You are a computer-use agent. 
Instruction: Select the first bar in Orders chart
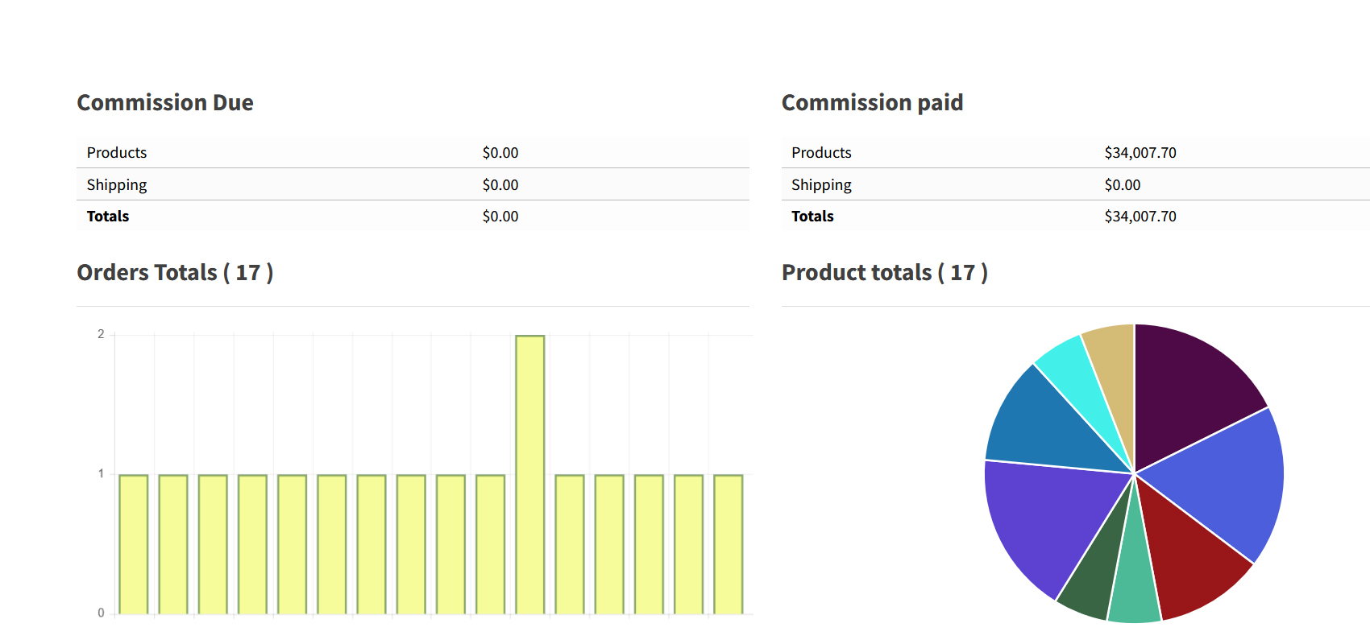[134, 544]
